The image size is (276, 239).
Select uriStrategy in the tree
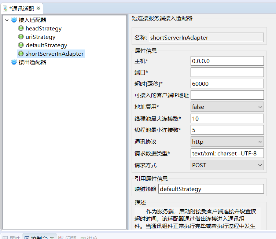(40, 37)
